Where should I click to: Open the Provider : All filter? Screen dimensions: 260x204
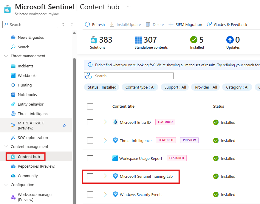point(206,87)
